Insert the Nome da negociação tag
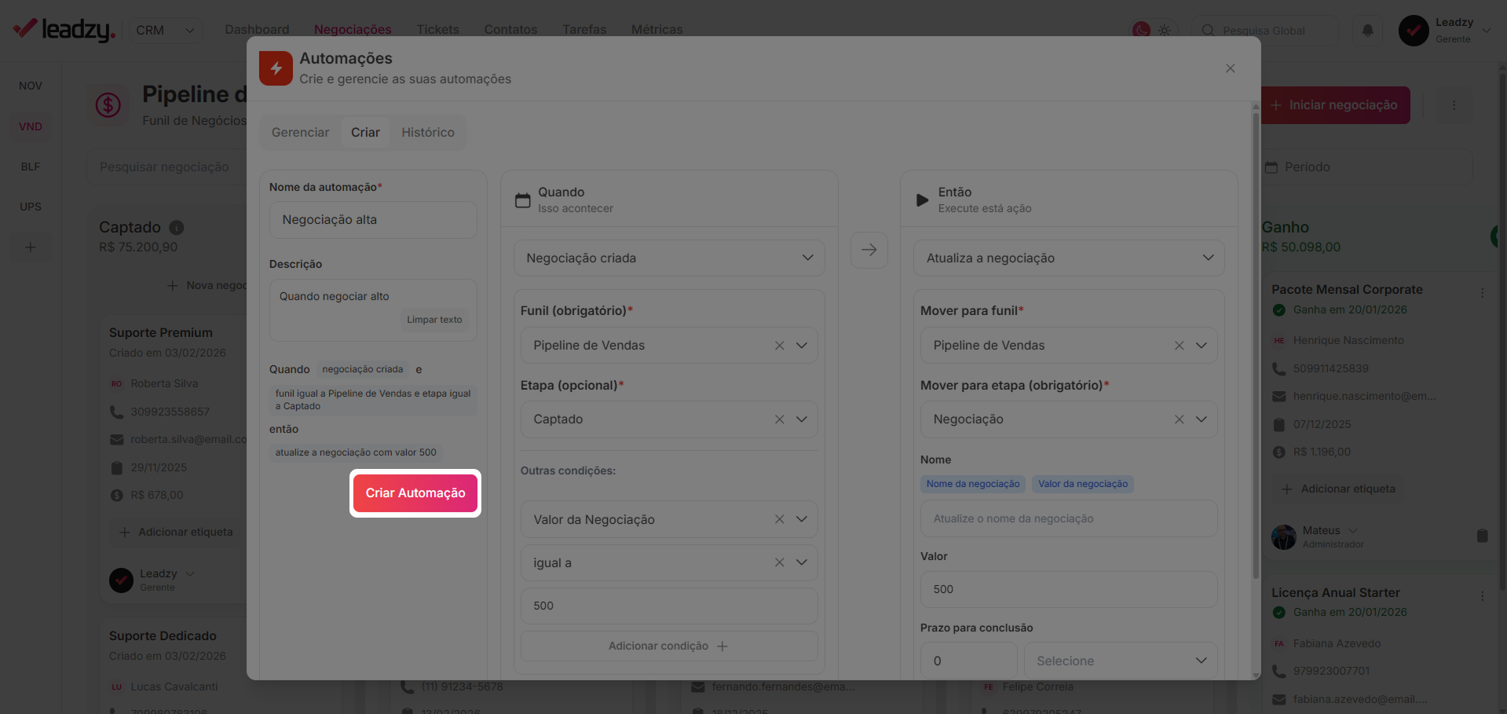This screenshot has width=1507, height=714. point(973,484)
